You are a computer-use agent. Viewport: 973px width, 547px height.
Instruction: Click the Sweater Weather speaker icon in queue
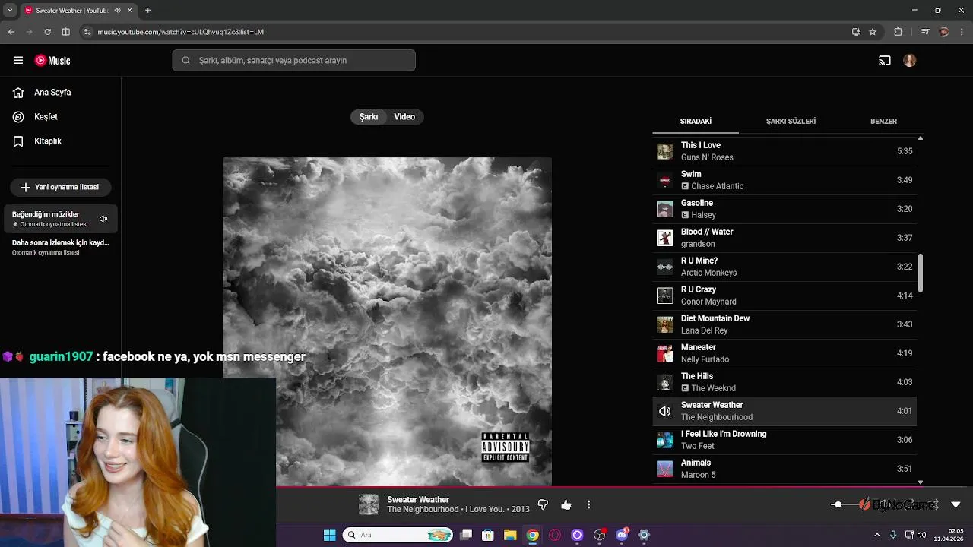[x=665, y=411]
